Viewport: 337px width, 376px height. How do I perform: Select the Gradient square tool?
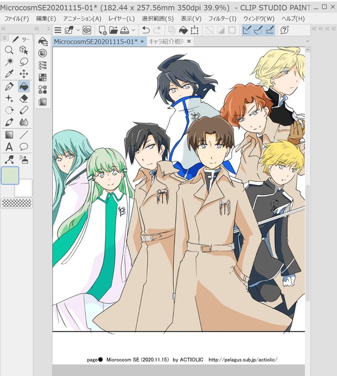pos(9,135)
